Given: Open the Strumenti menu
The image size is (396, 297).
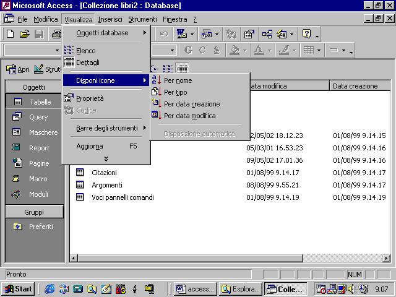Looking at the screenshot, I should 142,19.
